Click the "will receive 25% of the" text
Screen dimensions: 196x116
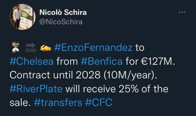click(117, 89)
